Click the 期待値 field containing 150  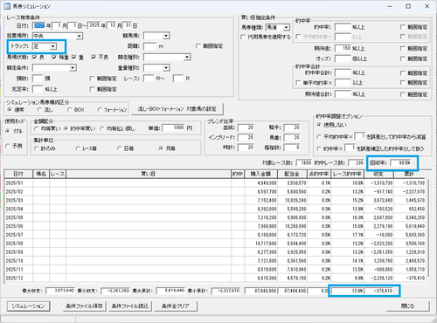[x=343, y=48]
